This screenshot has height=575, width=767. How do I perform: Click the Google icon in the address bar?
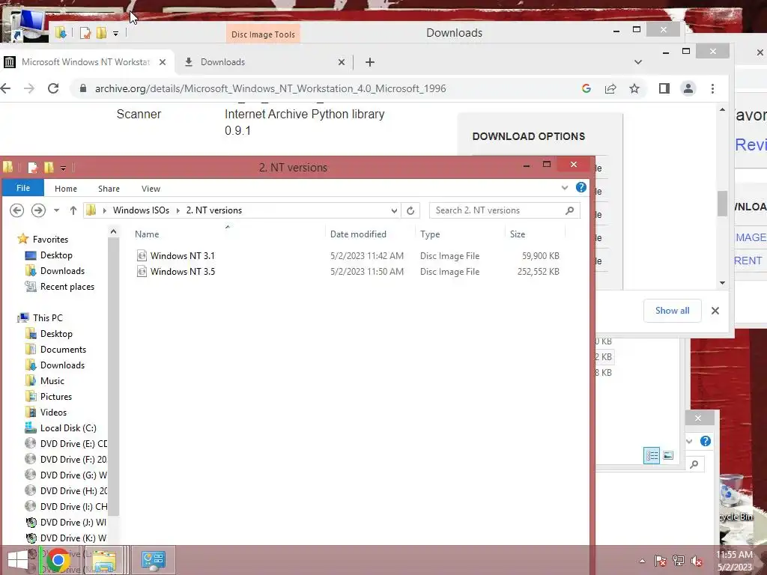(x=586, y=88)
